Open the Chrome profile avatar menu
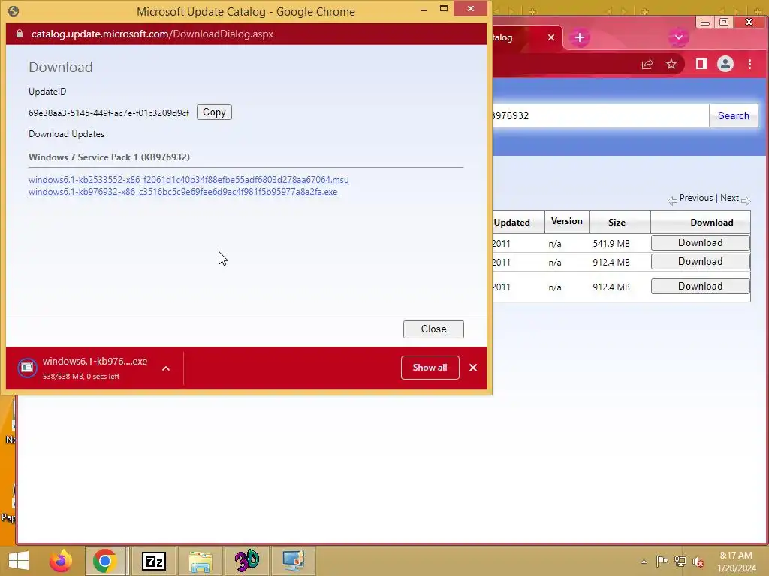The height and width of the screenshot is (576, 769). pyautogui.click(x=725, y=64)
